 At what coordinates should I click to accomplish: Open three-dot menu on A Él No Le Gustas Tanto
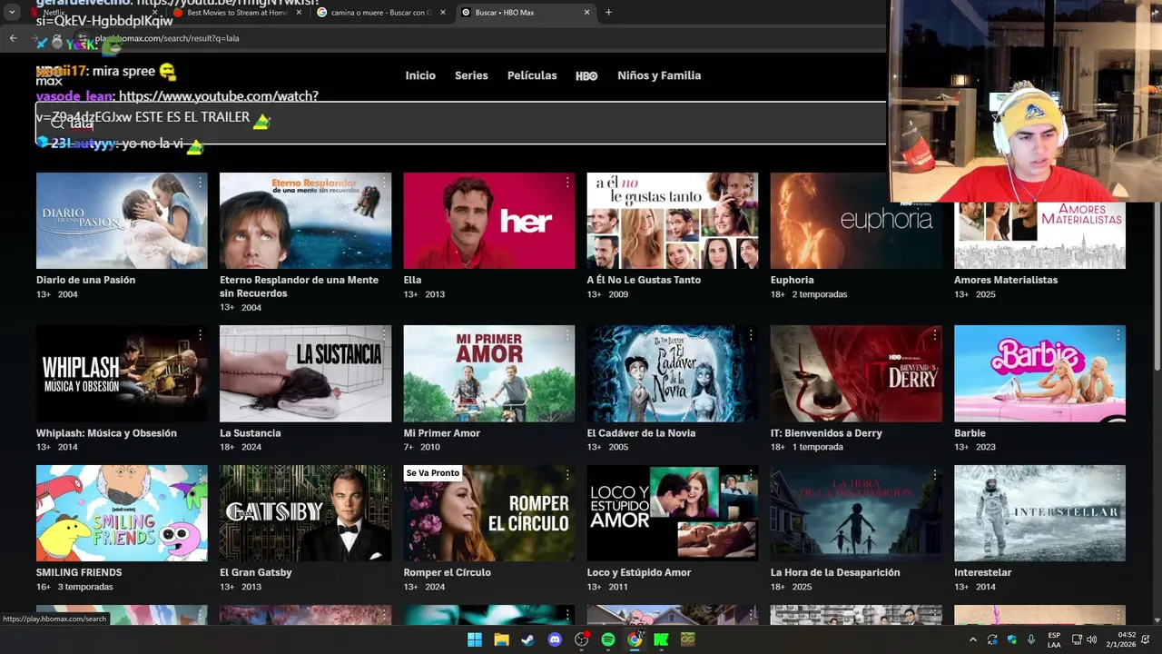[751, 183]
